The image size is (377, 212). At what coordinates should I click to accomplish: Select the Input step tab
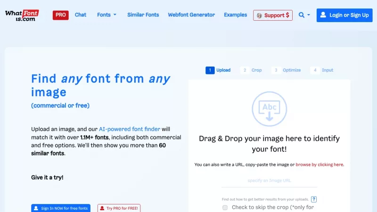pyautogui.click(x=322, y=70)
